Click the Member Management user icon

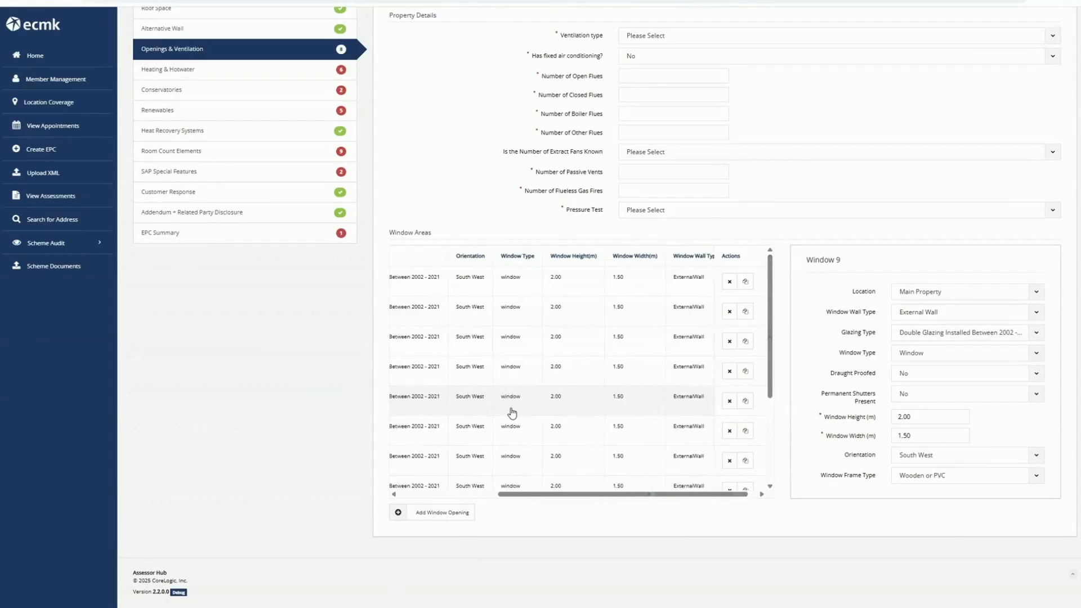[x=16, y=79]
